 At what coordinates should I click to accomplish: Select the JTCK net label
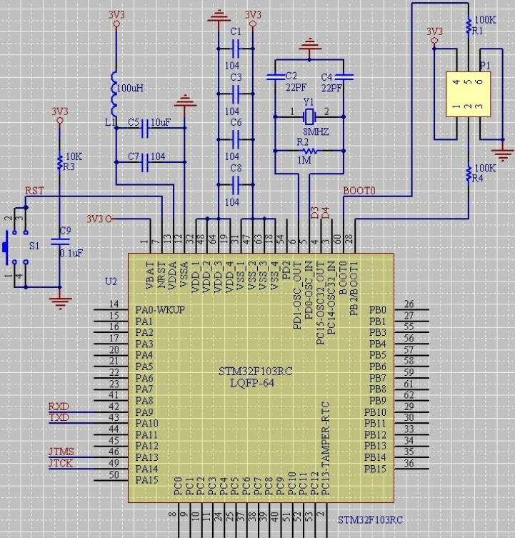click(61, 463)
